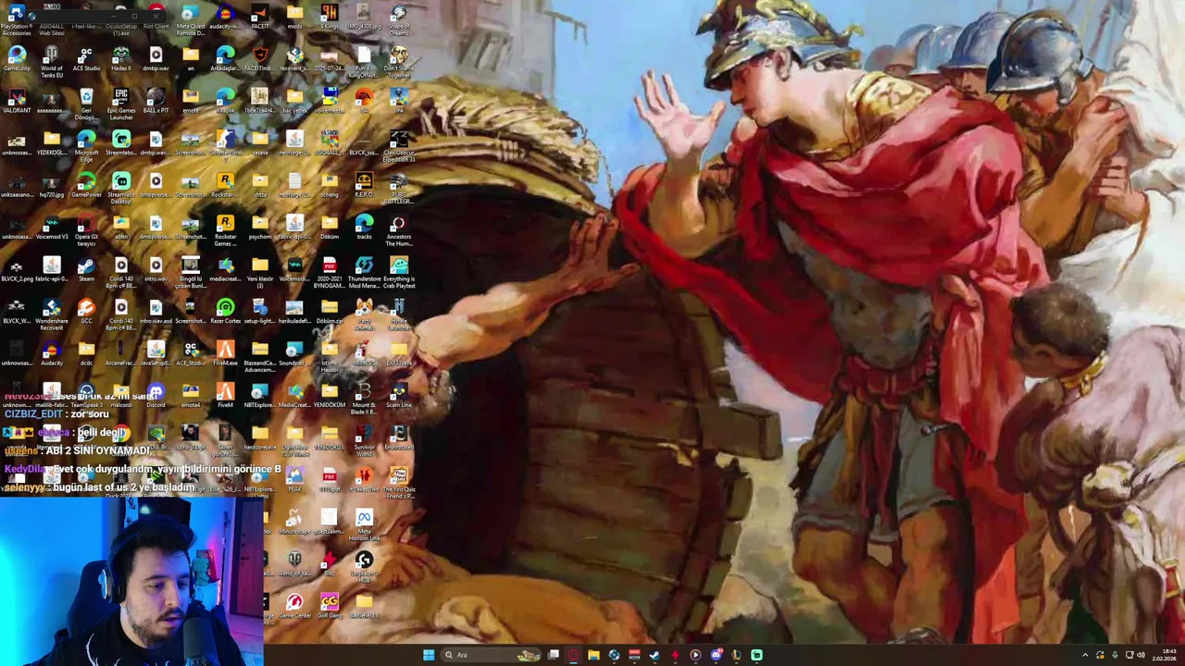Open the volume control in tray
The height and width of the screenshot is (666, 1185).
pyautogui.click(x=1141, y=655)
